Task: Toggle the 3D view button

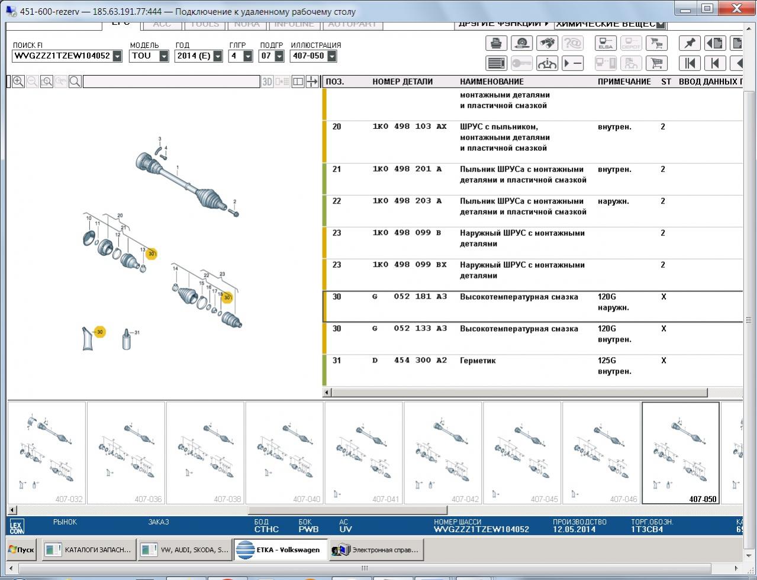Action: coord(268,82)
